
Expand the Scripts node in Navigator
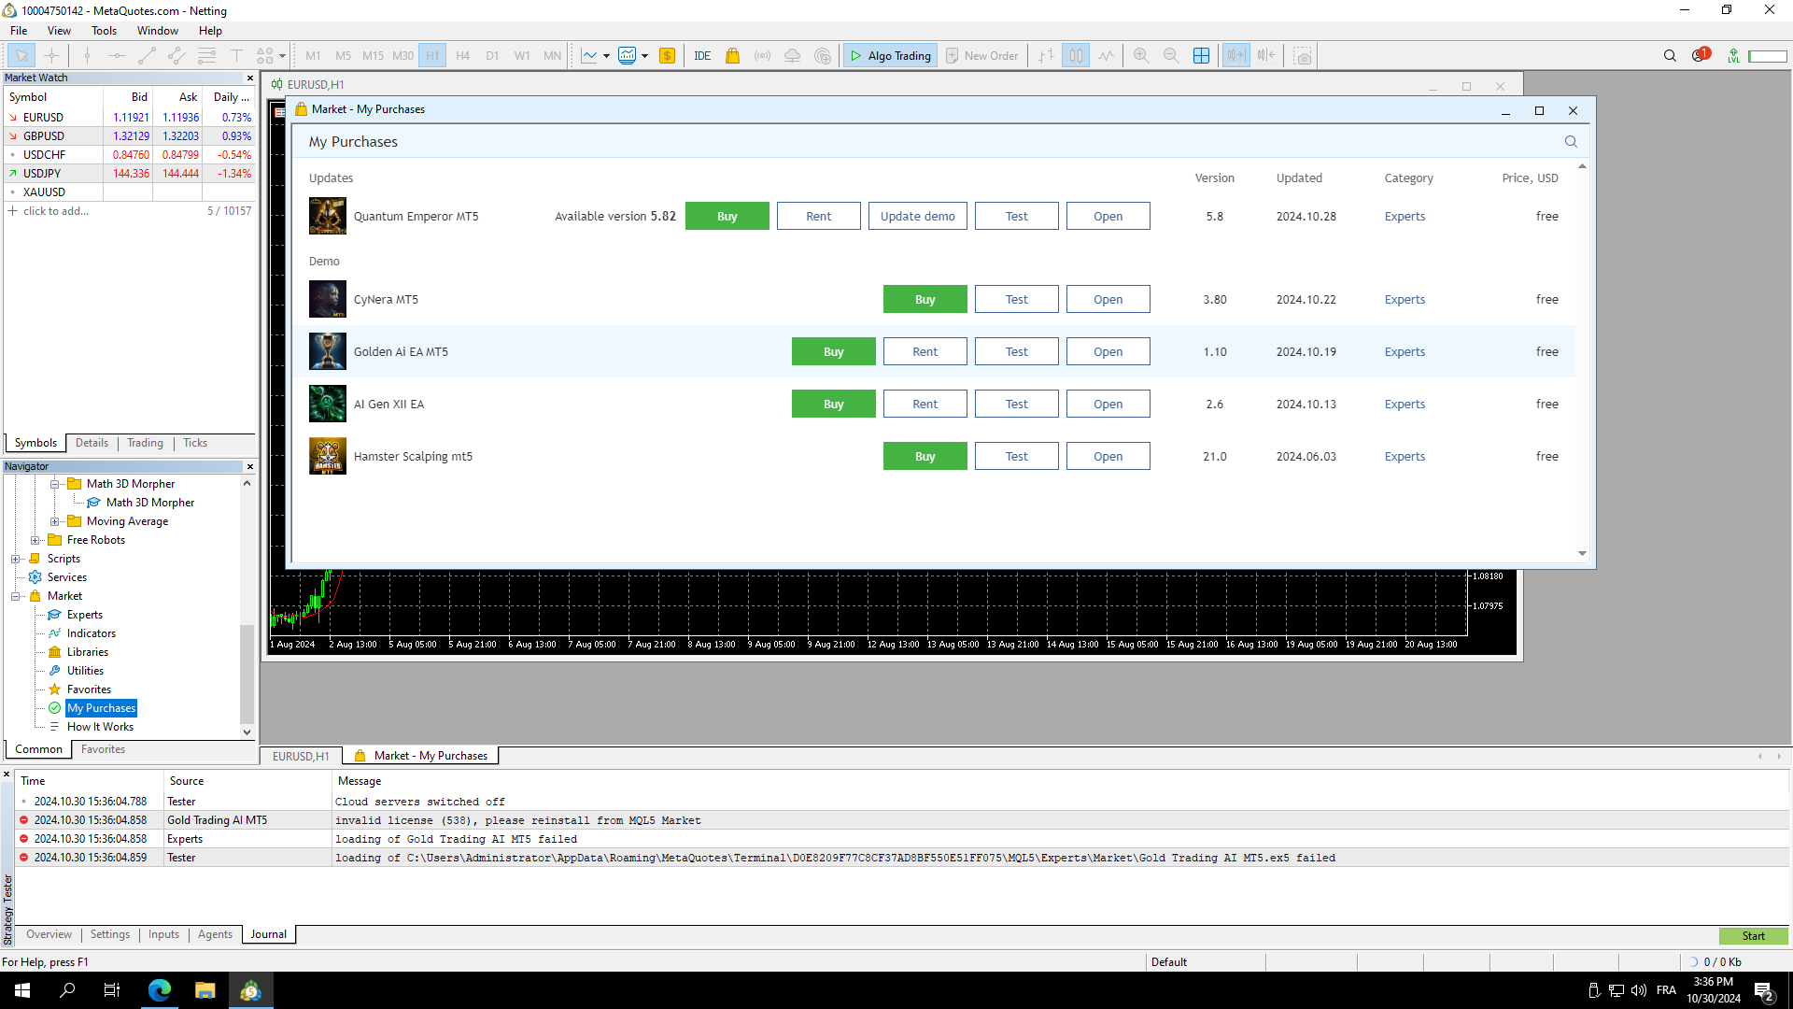click(15, 559)
